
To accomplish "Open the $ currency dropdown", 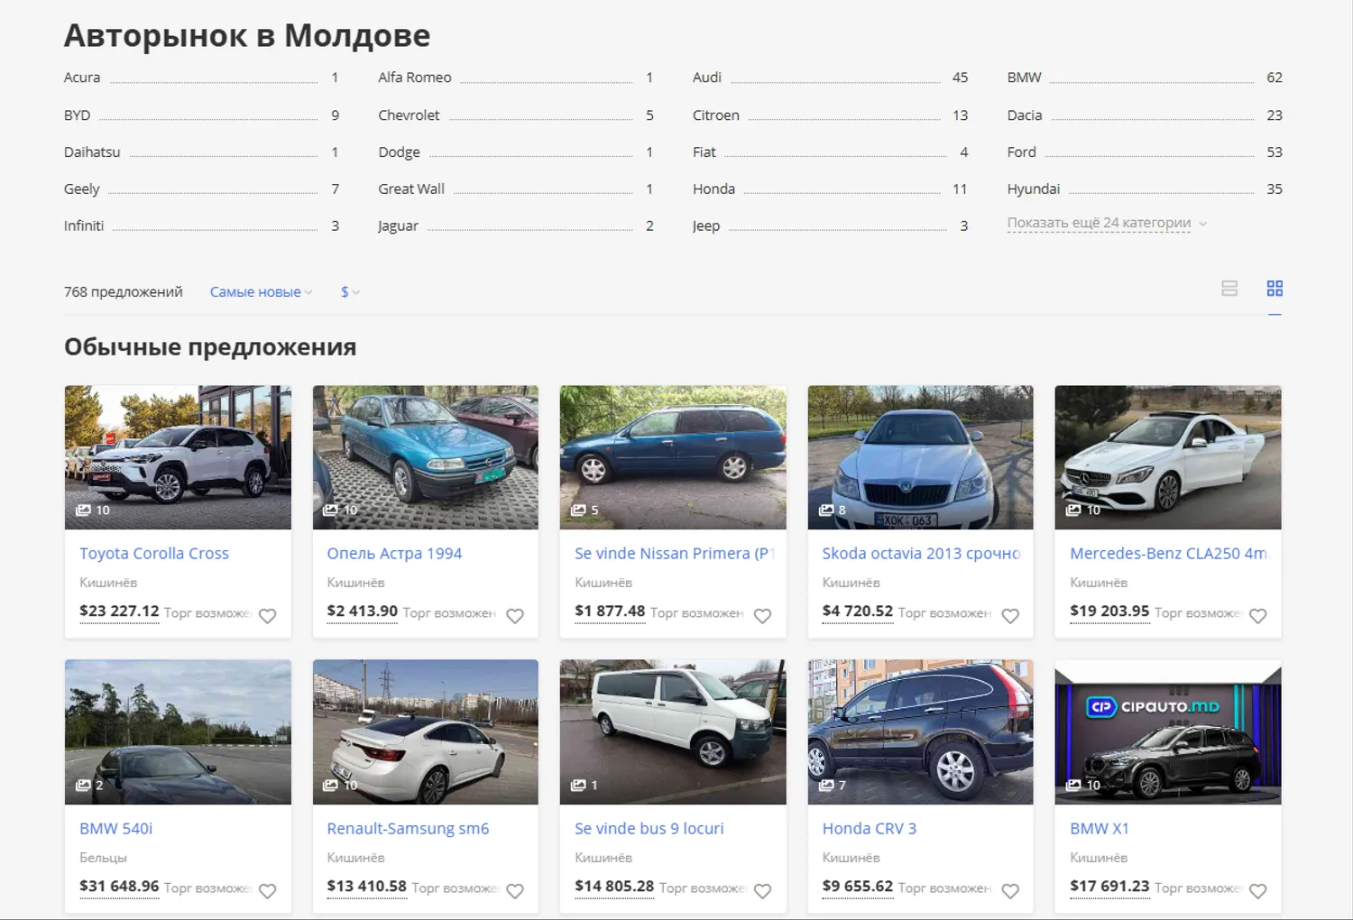I will coord(350,292).
